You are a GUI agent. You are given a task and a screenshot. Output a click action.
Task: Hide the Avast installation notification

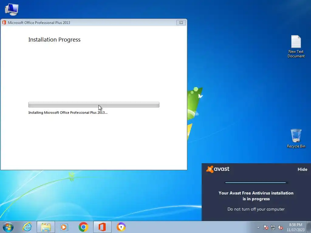(x=302, y=169)
